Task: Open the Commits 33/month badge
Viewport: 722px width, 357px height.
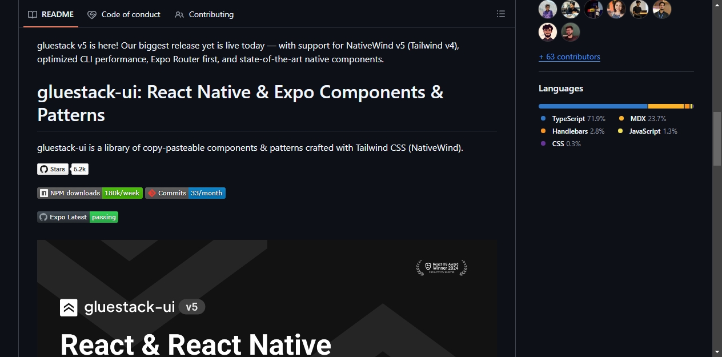Action: pos(185,193)
